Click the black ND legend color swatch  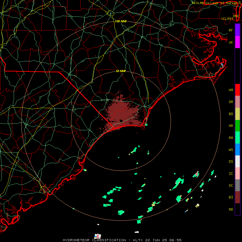point(237,209)
